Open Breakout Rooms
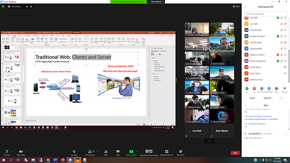Image resolution: width=290 pixels, height=163 pixels. click(x=167, y=153)
